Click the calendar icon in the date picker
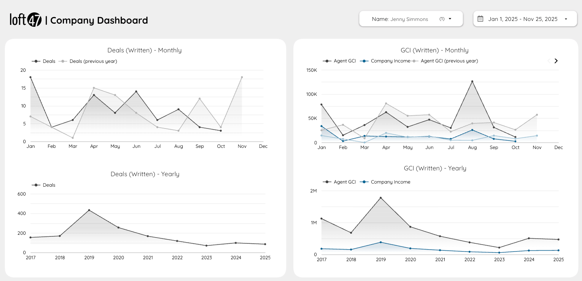This screenshot has height=281, width=582. tap(480, 19)
